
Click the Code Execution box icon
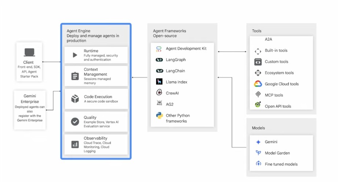[x=75, y=99]
